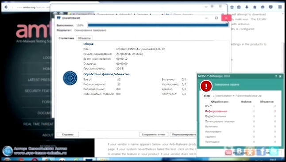Open REAL TIME THREAT item in sidebar
The height and width of the screenshot is (162, 286).
point(39,124)
